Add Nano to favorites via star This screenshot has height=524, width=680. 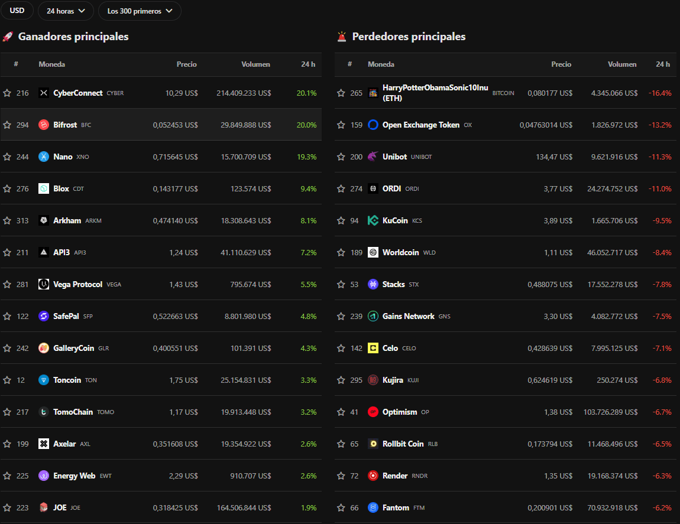coord(7,157)
